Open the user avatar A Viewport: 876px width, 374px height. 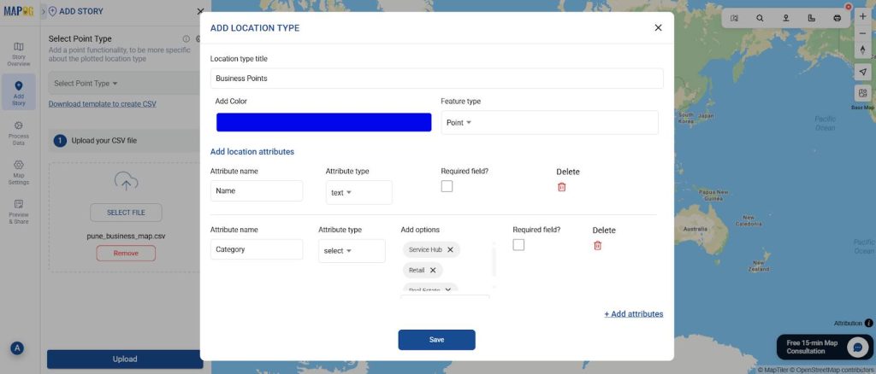coord(17,348)
